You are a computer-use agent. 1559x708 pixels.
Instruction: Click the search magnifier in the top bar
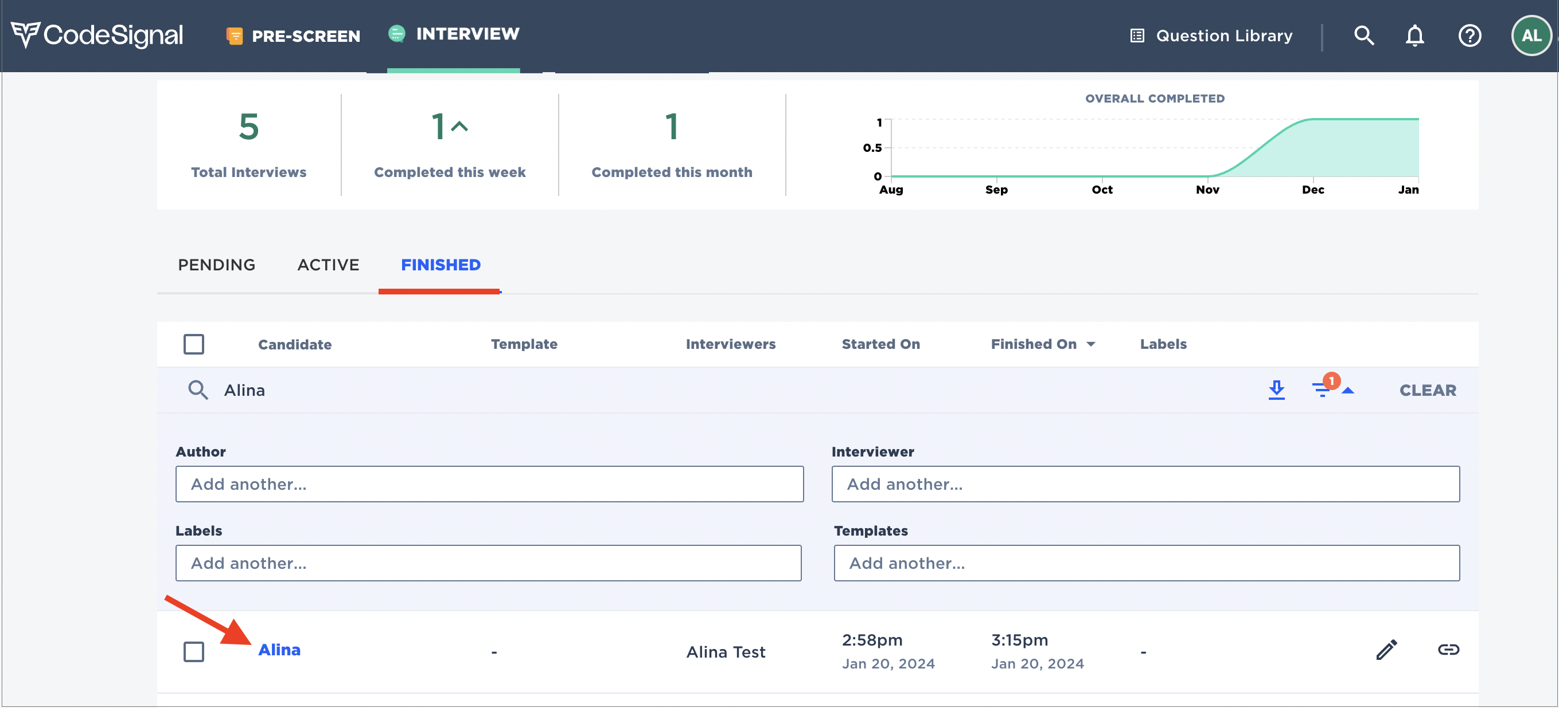pyautogui.click(x=1363, y=36)
